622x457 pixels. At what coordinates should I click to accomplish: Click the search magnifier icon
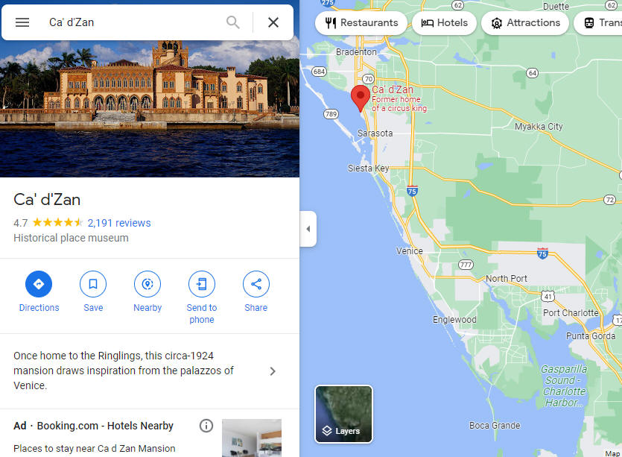[x=233, y=22]
